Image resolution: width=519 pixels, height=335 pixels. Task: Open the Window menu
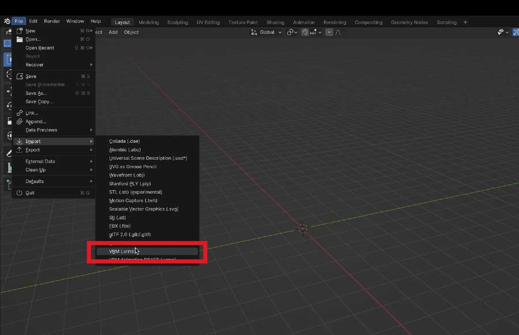tap(75, 21)
